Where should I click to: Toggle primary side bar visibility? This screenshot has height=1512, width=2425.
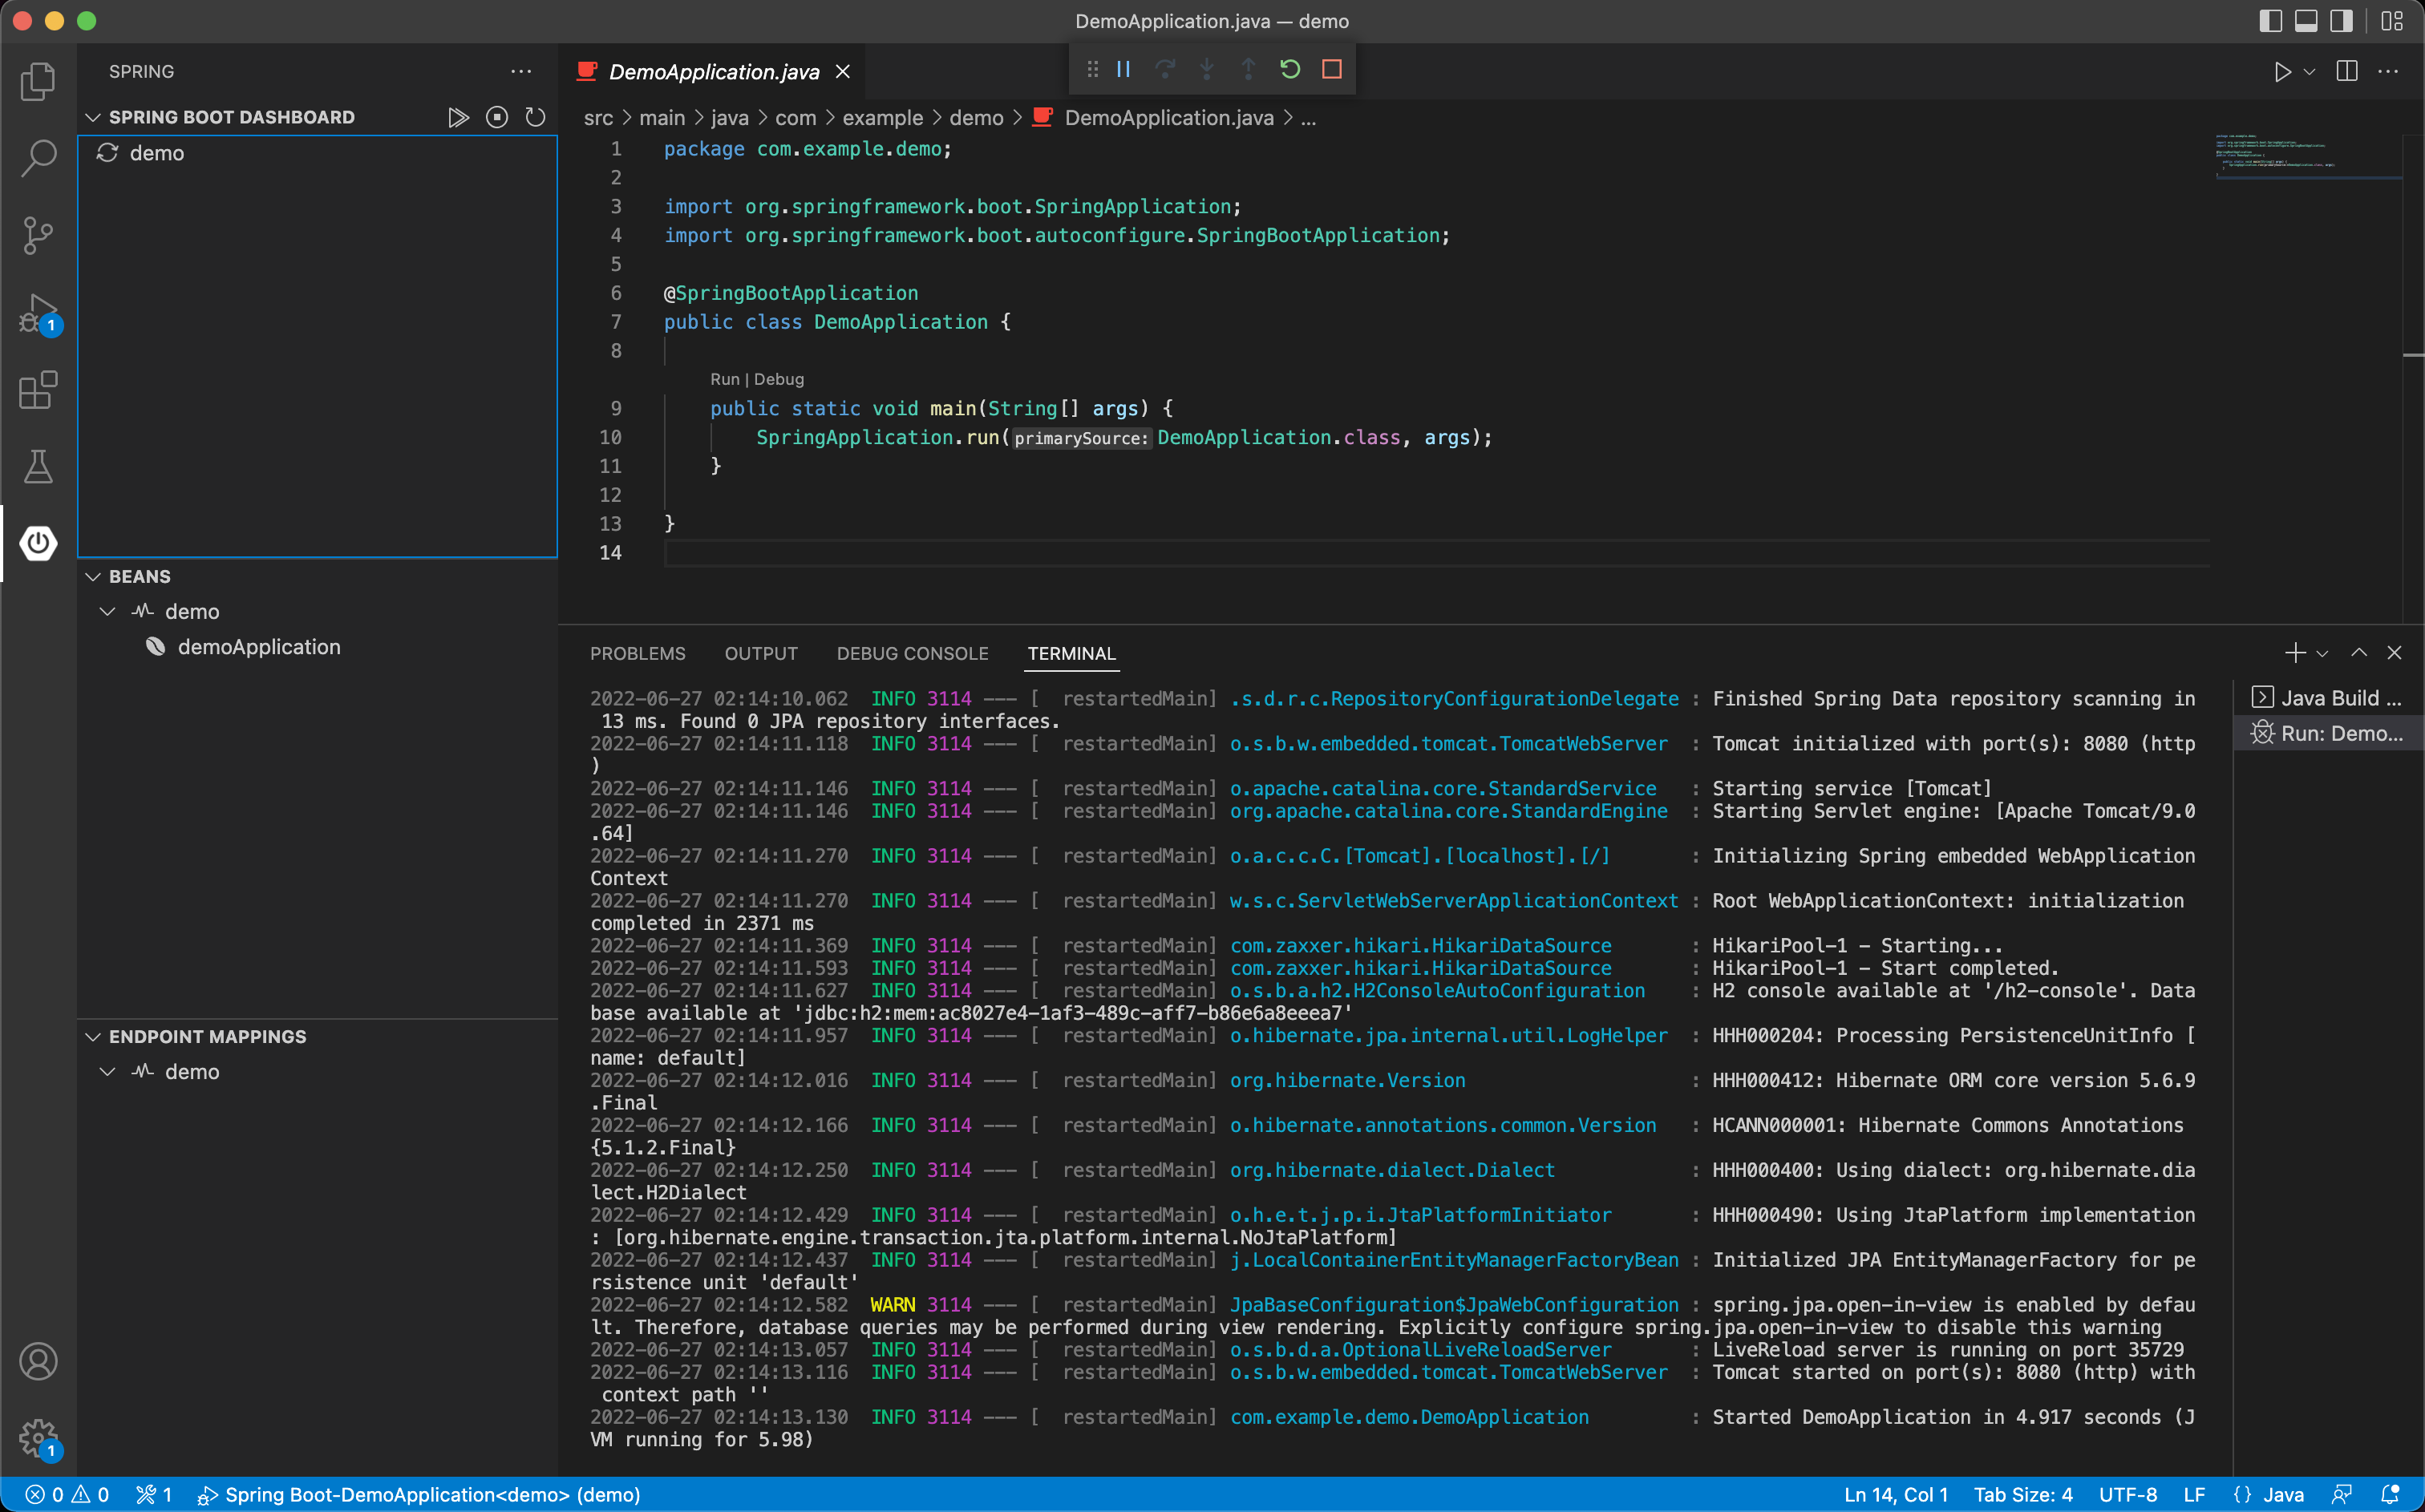[2270, 21]
